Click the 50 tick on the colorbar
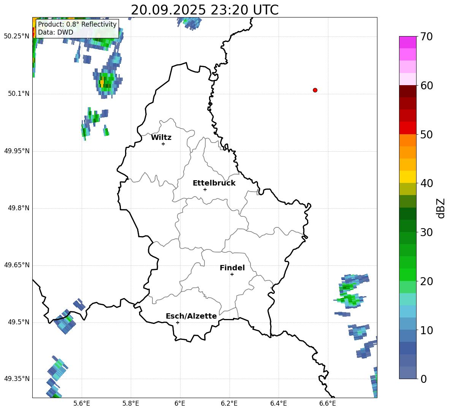The width and height of the screenshot is (450, 411). [x=426, y=135]
